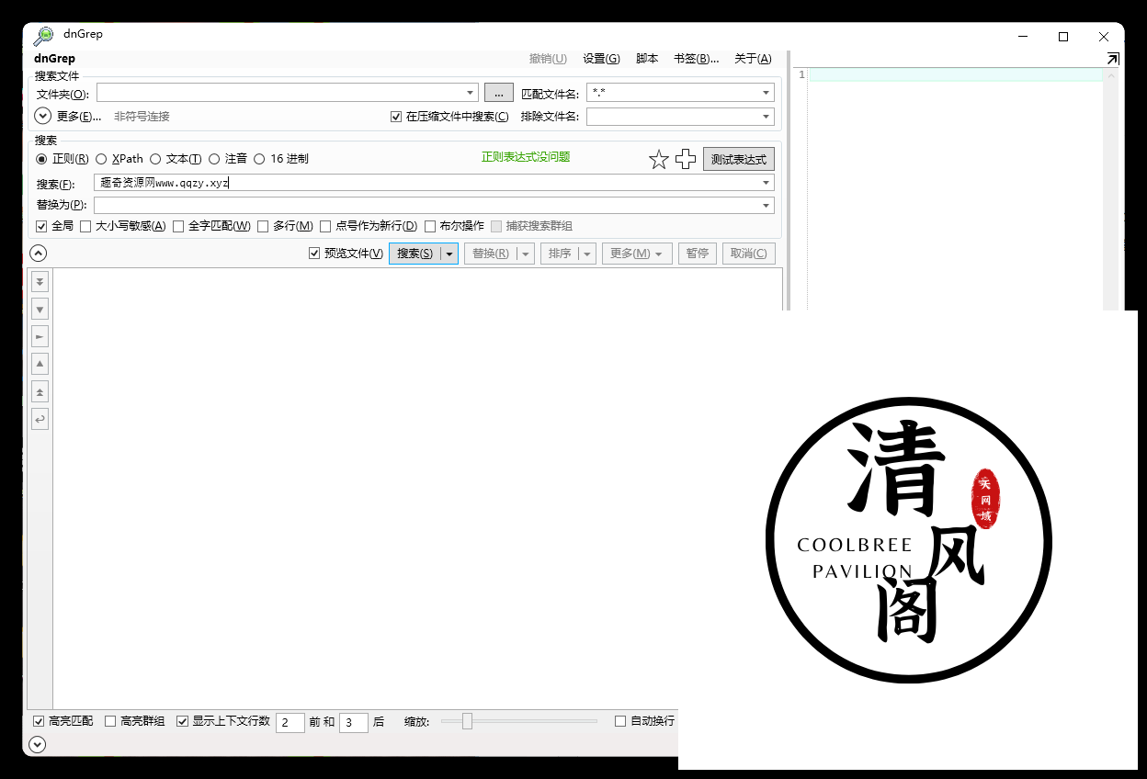
Task: Open the dropdown arrow beside 替换(R) button
Action: click(526, 254)
